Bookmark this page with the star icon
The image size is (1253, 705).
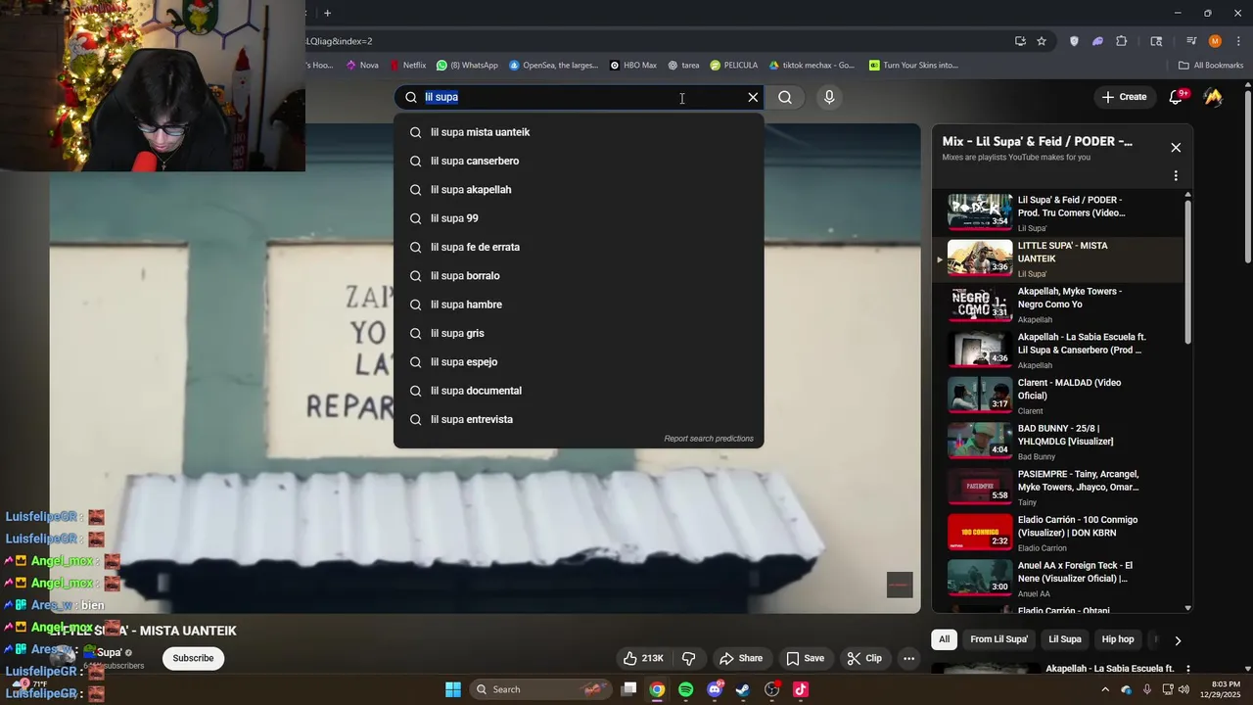pyautogui.click(x=1042, y=41)
